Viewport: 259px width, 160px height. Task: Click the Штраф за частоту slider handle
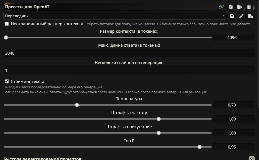159,119
